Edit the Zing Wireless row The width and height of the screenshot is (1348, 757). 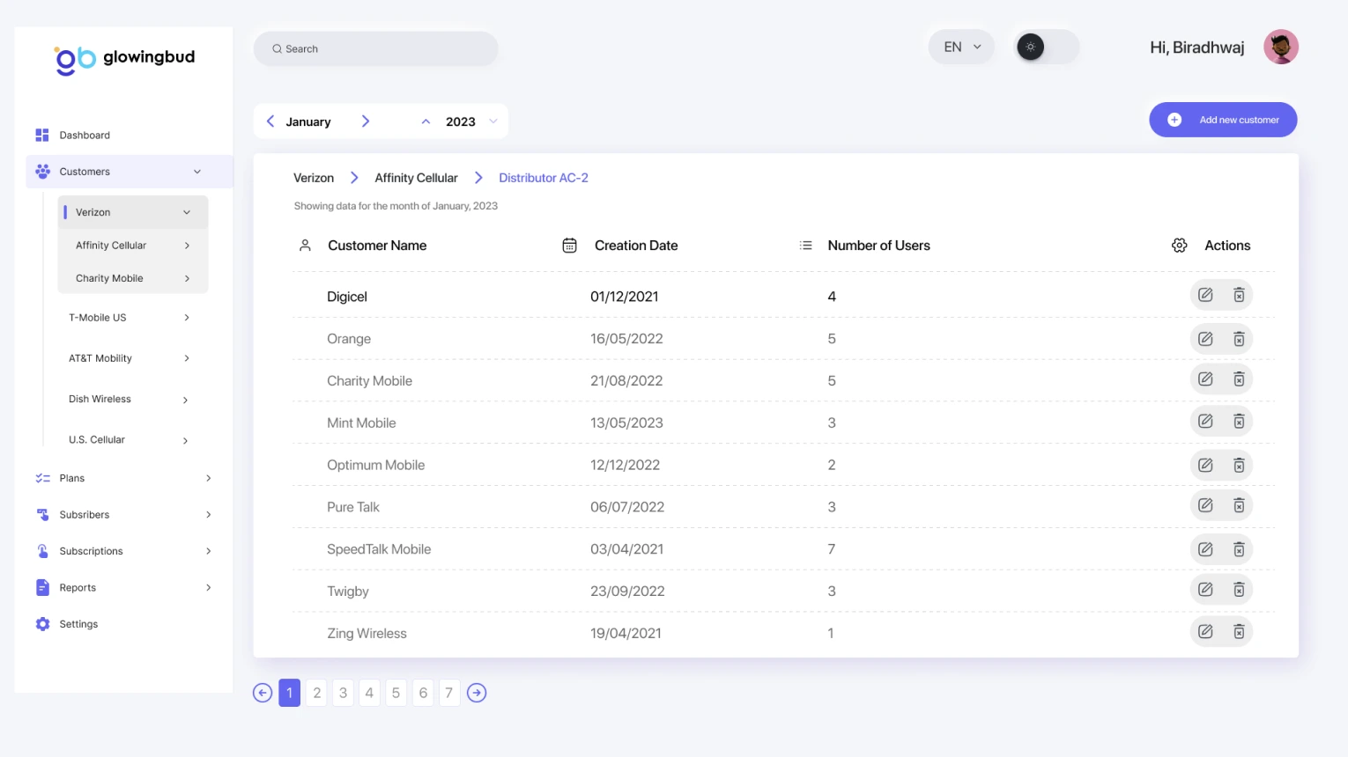tap(1205, 631)
